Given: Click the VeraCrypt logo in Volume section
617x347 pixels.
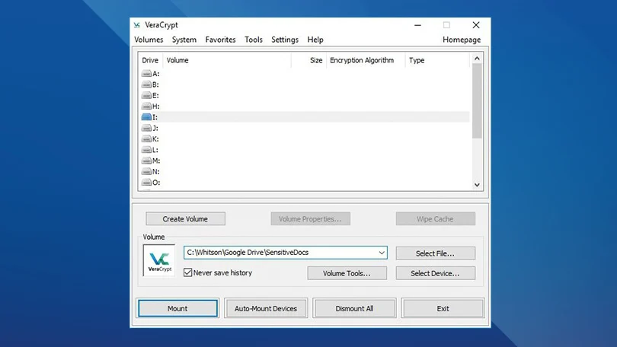Looking at the screenshot, I should click(159, 261).
